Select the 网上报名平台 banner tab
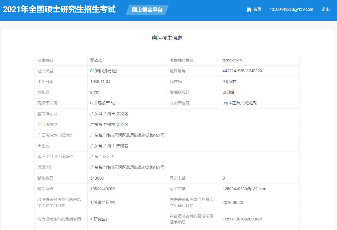 click(147, 10)
